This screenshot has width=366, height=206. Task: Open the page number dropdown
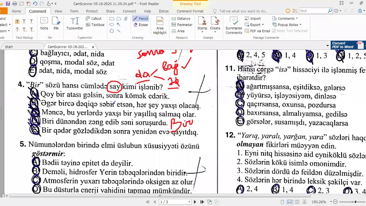coord(189,202)
